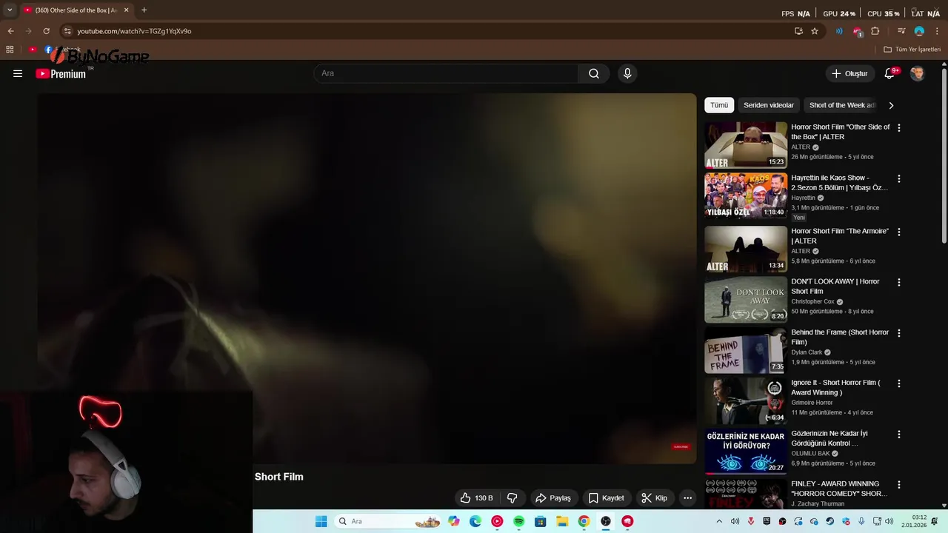Open Microsoft Edge from the taskbar
Screen dimensions: 948x533
click(x=475, y=521)
